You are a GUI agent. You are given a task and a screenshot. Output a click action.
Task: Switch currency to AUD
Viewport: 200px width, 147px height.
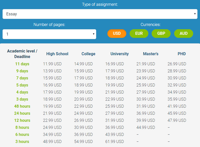pos(184,34)
